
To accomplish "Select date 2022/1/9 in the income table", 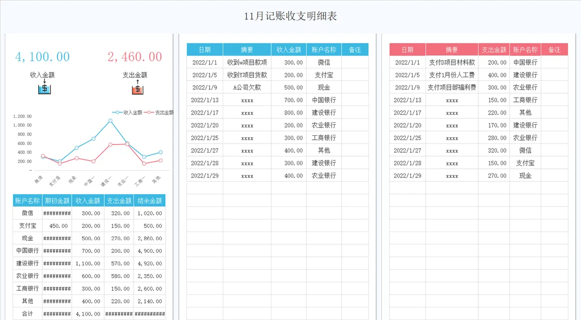I will coord(205,87).
